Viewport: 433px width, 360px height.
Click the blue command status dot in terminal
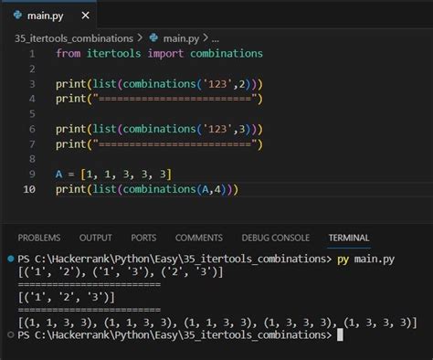(x=11, y=259)
